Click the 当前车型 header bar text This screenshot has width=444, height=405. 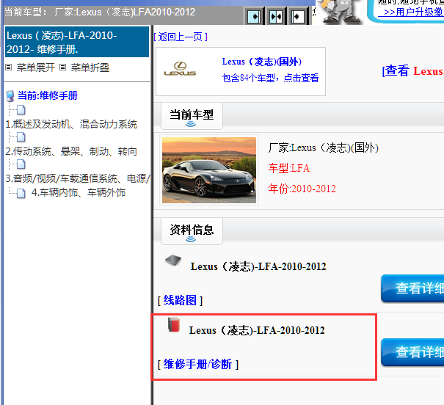click(x=100, y=12)
